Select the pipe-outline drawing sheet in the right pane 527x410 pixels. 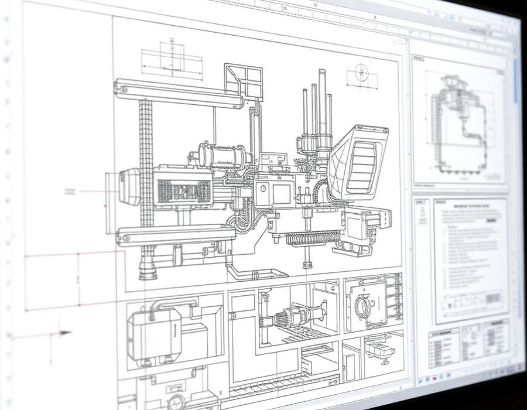(460, 120)
